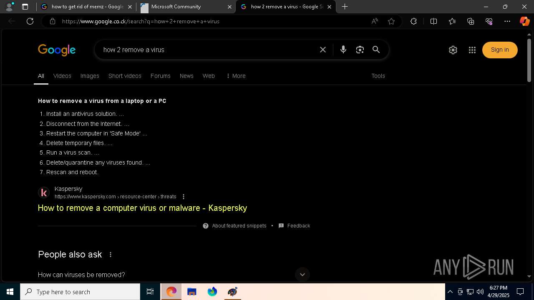
Task: Go to Google logo homepage
Action: 57,50
